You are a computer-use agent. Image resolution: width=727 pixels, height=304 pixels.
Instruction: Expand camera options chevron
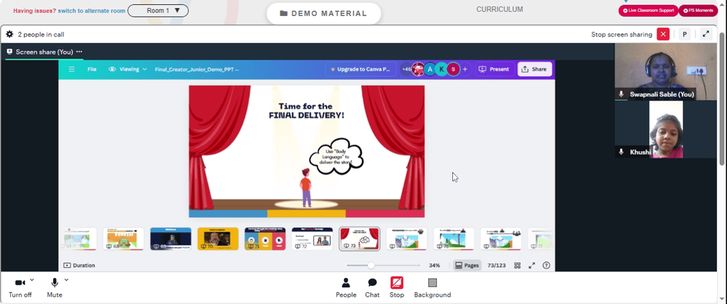click(x=32, y=279)
